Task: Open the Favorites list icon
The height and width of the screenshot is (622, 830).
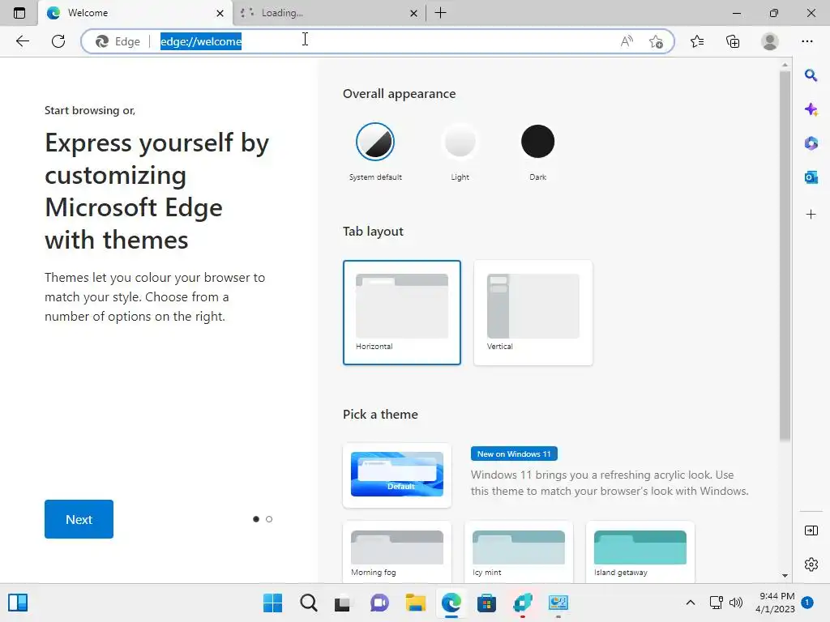Action: coord(697,41)
